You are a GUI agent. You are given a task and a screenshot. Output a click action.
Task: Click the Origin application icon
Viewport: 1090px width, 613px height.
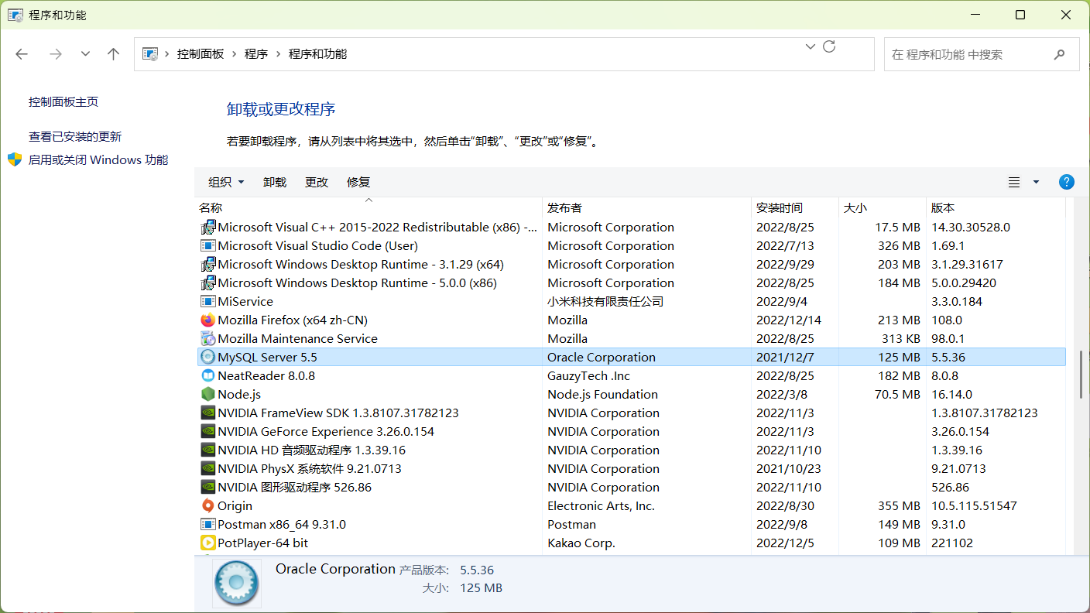pos(207,505)
